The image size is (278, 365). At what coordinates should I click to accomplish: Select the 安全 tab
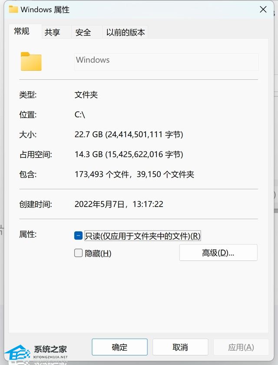83,32
